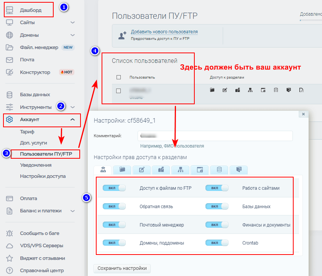Click the Файл. менеджер folder icon
The width and height of the screenshot is (322, 276).
click(10, 48)
